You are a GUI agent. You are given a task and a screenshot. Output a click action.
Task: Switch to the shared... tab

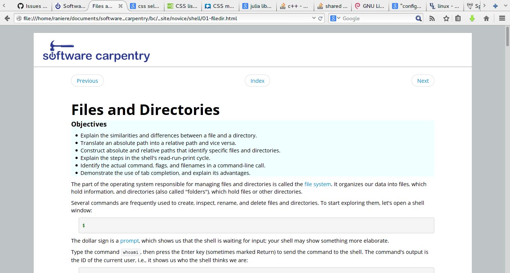[x=333, y=6]
